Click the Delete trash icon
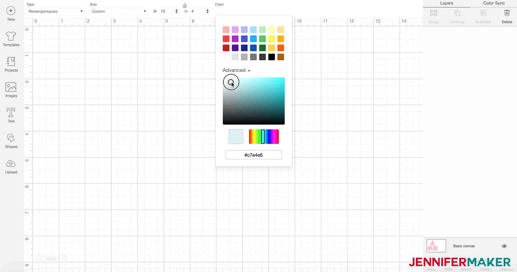Screen dimensions: 517x272 (x=507, y=13)
